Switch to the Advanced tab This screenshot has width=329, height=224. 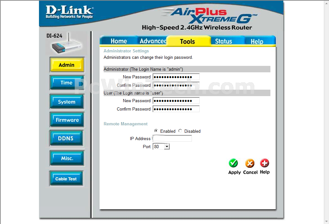(153, 41)
